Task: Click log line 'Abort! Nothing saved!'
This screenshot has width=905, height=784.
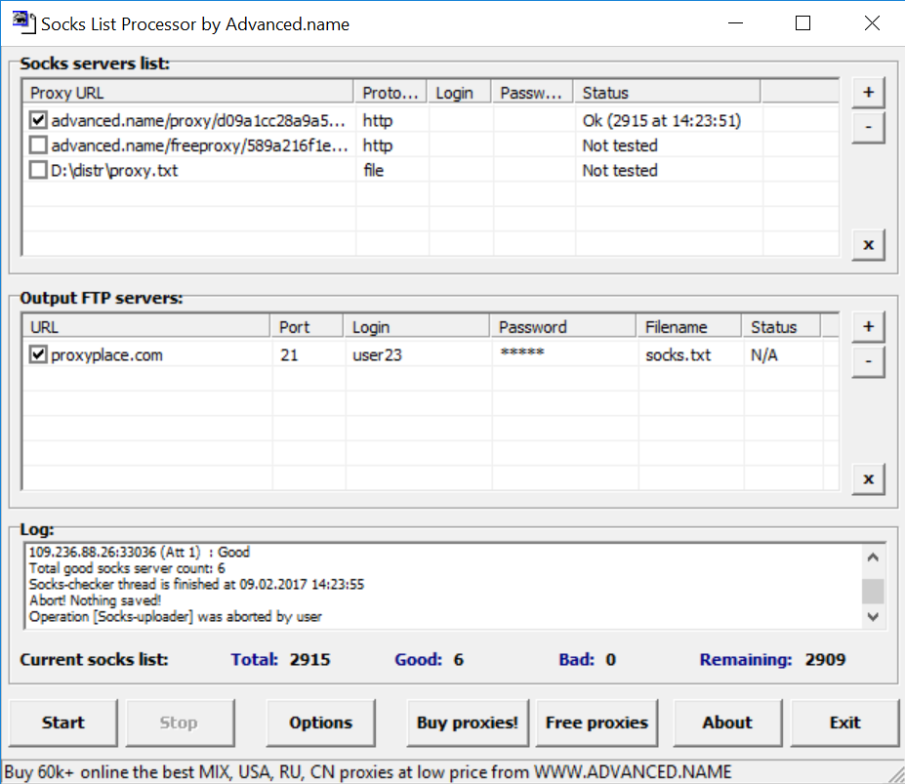Action: click(x=96, y=600)
